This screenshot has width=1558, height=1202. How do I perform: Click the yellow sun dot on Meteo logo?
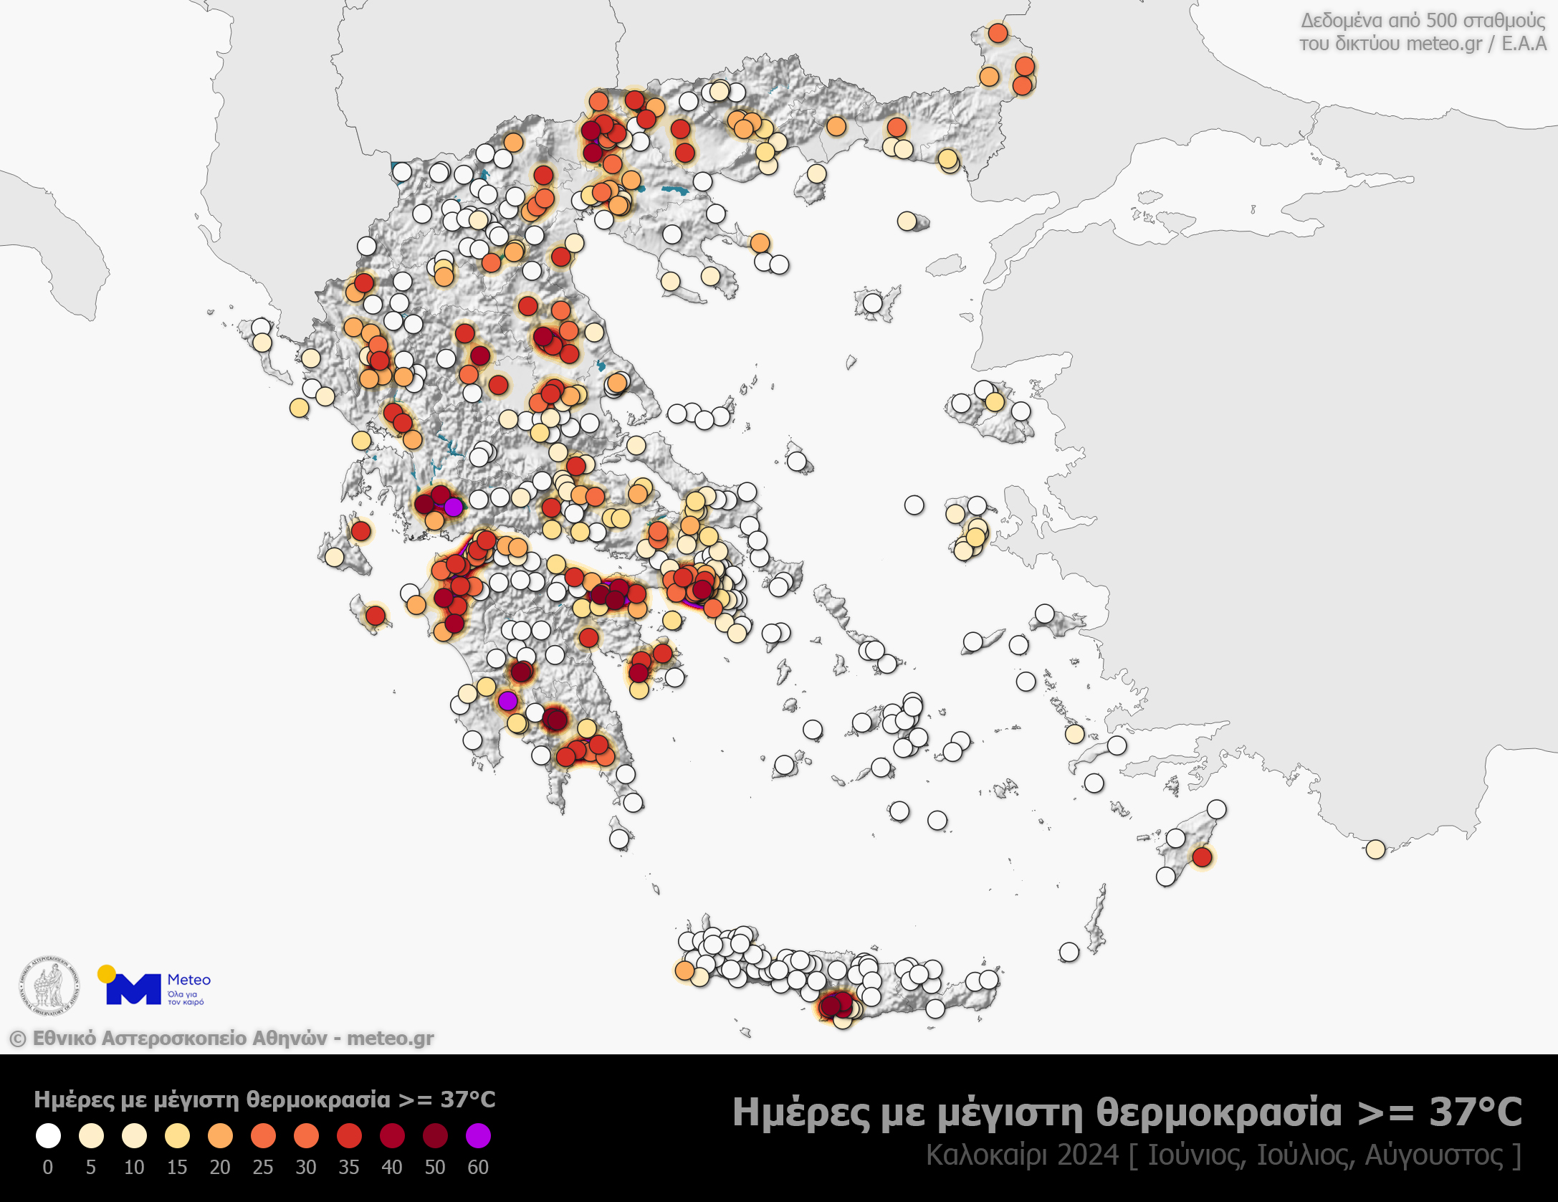tap(107, 973)
